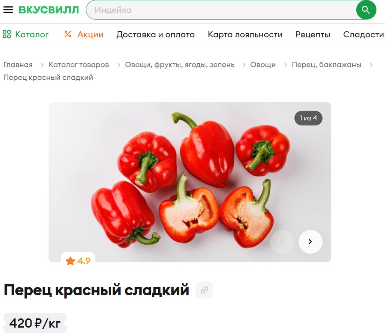Open Карта лояльности menu item
Image resolution: width=385 pixels, height=334 pixels.
[x=245, y=34]
